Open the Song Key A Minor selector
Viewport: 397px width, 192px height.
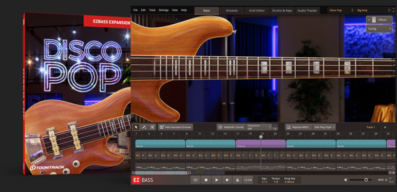(290, 182)
